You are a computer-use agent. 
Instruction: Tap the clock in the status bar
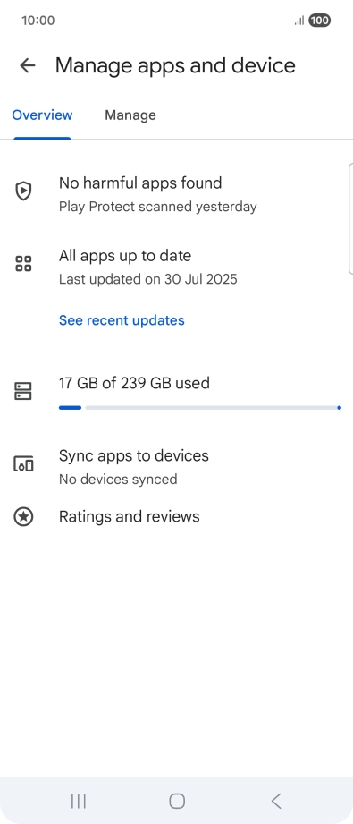pos(38,21)
